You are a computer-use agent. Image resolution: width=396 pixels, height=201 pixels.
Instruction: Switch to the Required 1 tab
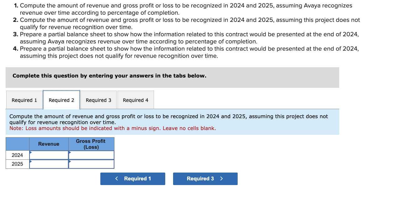[24, 100]
